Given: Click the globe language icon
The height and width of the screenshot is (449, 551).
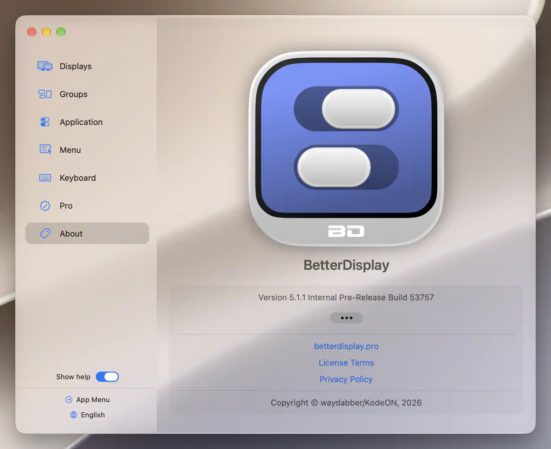Looking at the screenshot, I should click(x=74, y=415).
